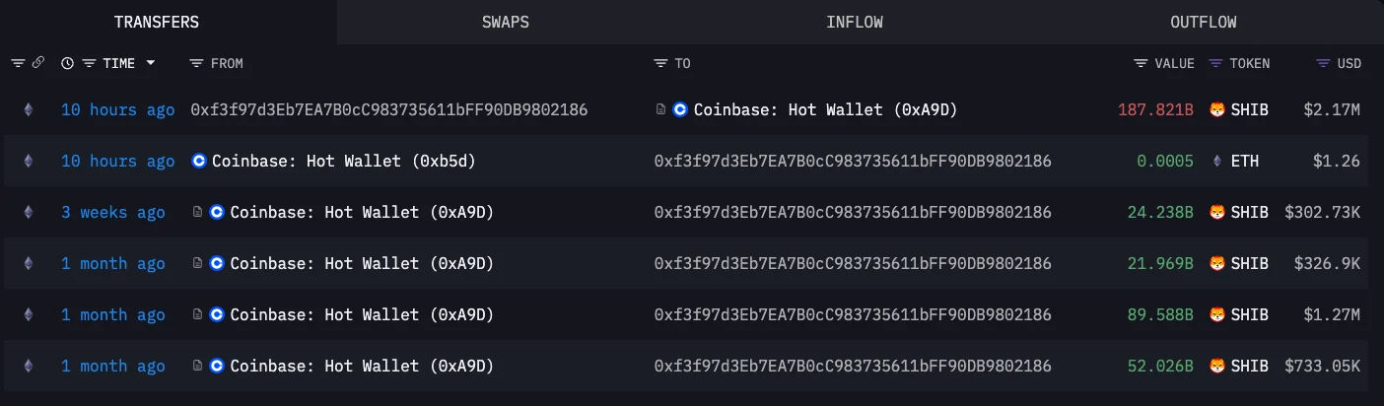Open the TOKEN column filter
Viewport: 1384px width, 406px height.
1215,63
